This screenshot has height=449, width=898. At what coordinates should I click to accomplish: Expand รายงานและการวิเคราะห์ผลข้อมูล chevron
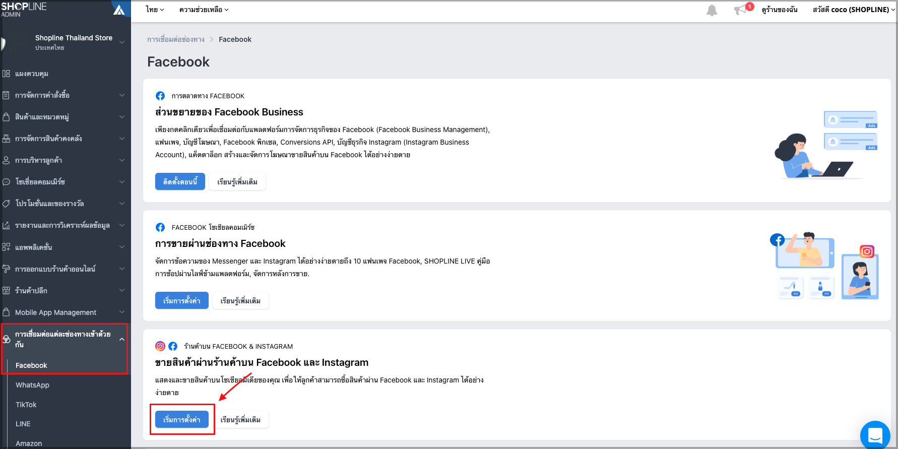(x=122, y=225)
